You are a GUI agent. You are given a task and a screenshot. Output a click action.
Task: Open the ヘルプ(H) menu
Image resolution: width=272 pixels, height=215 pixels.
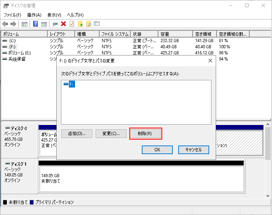click(75, 15)
